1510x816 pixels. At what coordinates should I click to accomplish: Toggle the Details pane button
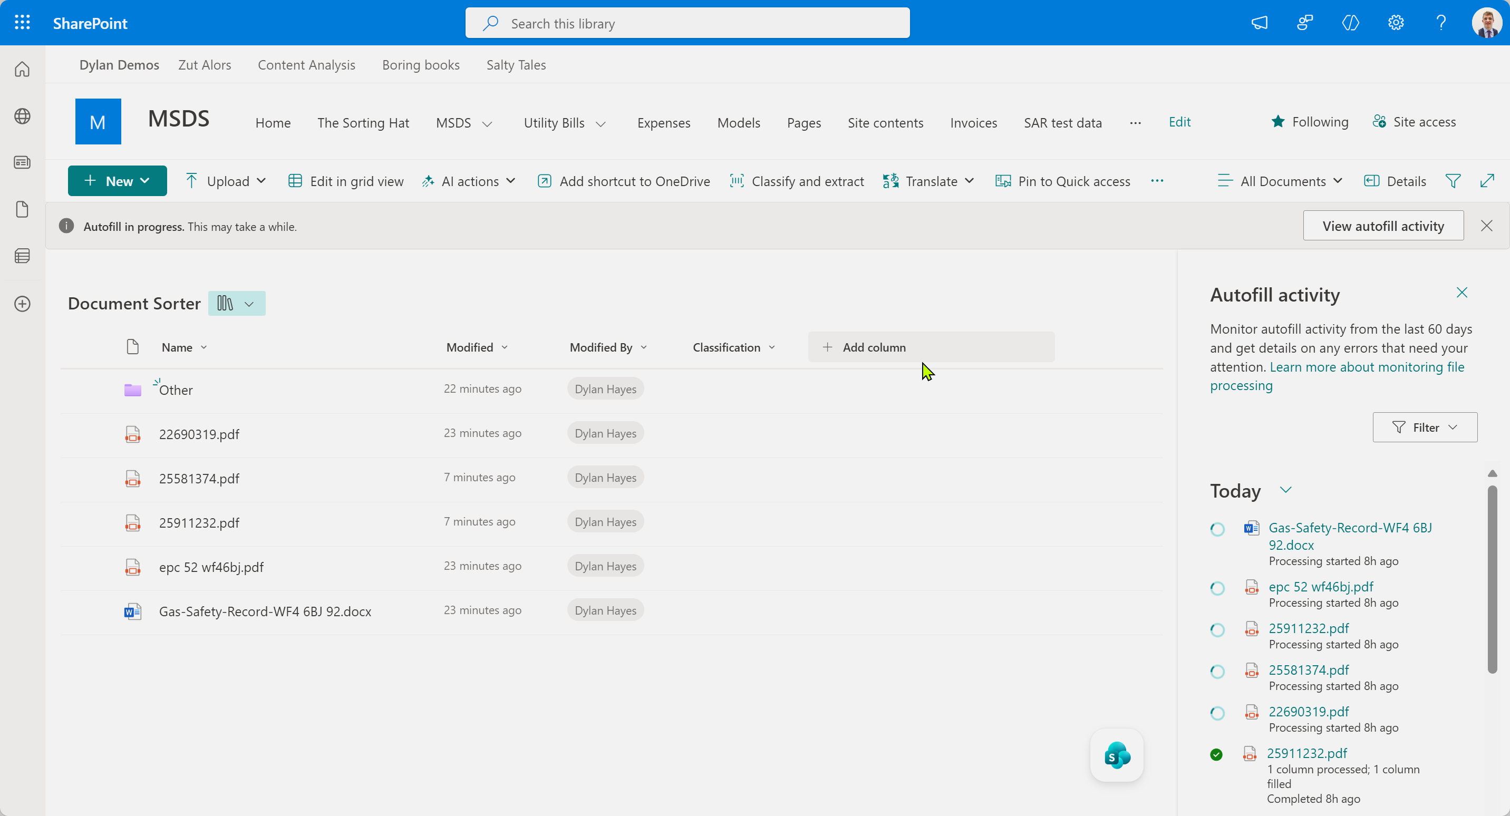pos(1395,181)
